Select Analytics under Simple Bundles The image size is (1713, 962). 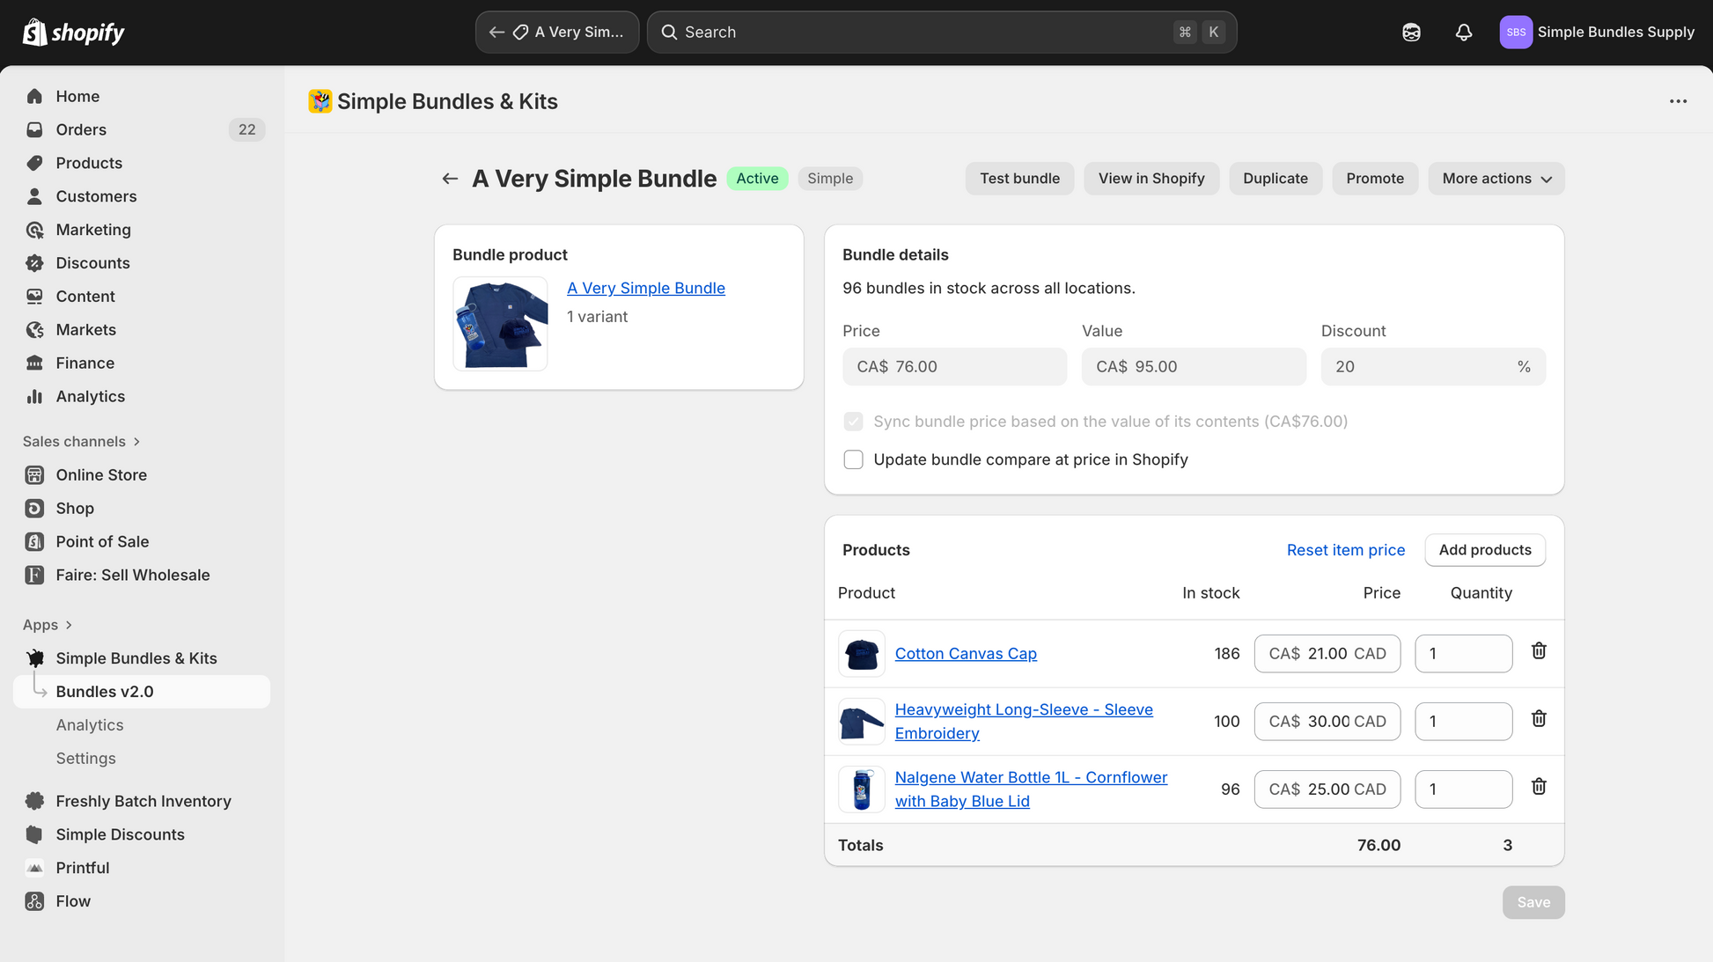(90, 725)
